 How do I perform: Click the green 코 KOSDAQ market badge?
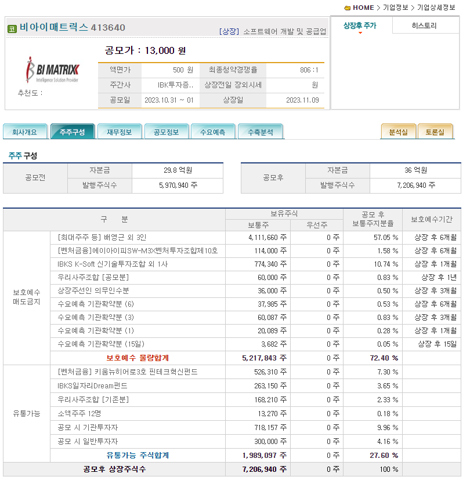(12, 29)
